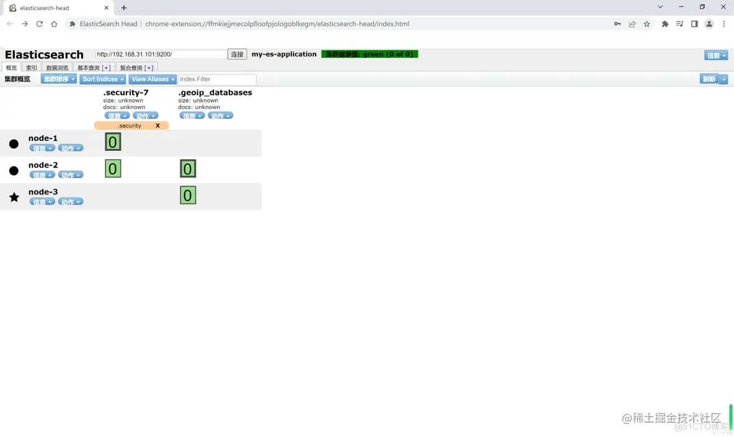Screen dimensions: 734x437
Task: Focus the cluster URL input field
Action: [161, 54]
